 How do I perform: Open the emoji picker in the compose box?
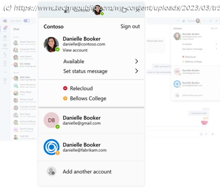click(201, 134)
